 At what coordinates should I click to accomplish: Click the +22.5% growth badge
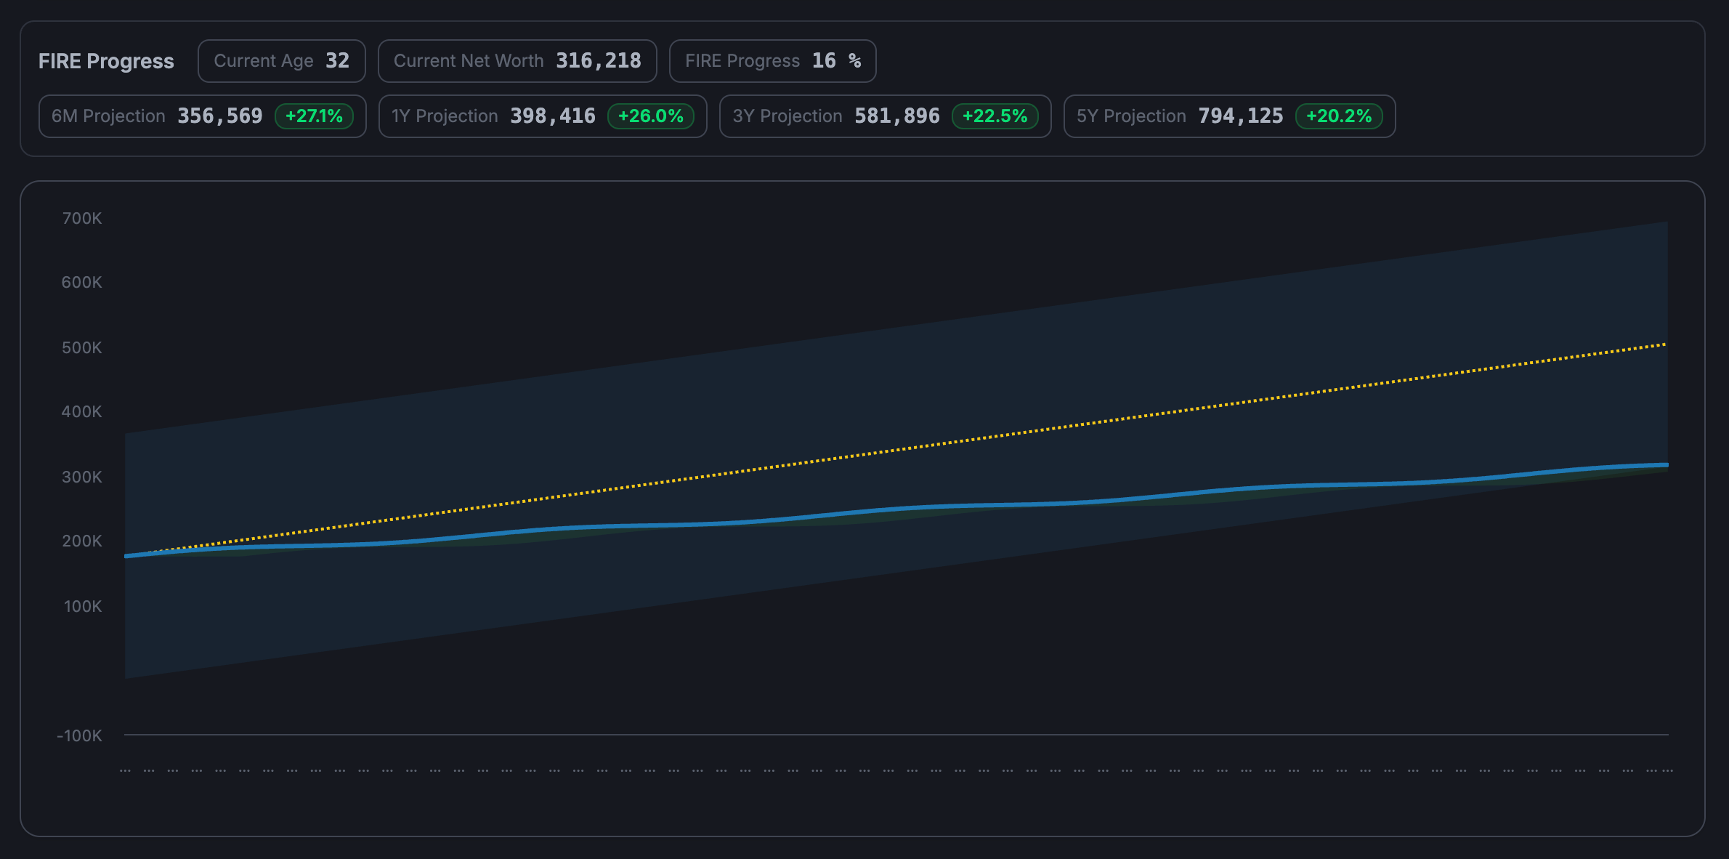(995, 116)
